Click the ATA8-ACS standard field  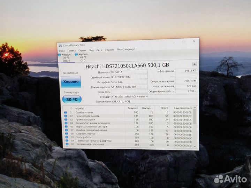click(x=154, y=96)
